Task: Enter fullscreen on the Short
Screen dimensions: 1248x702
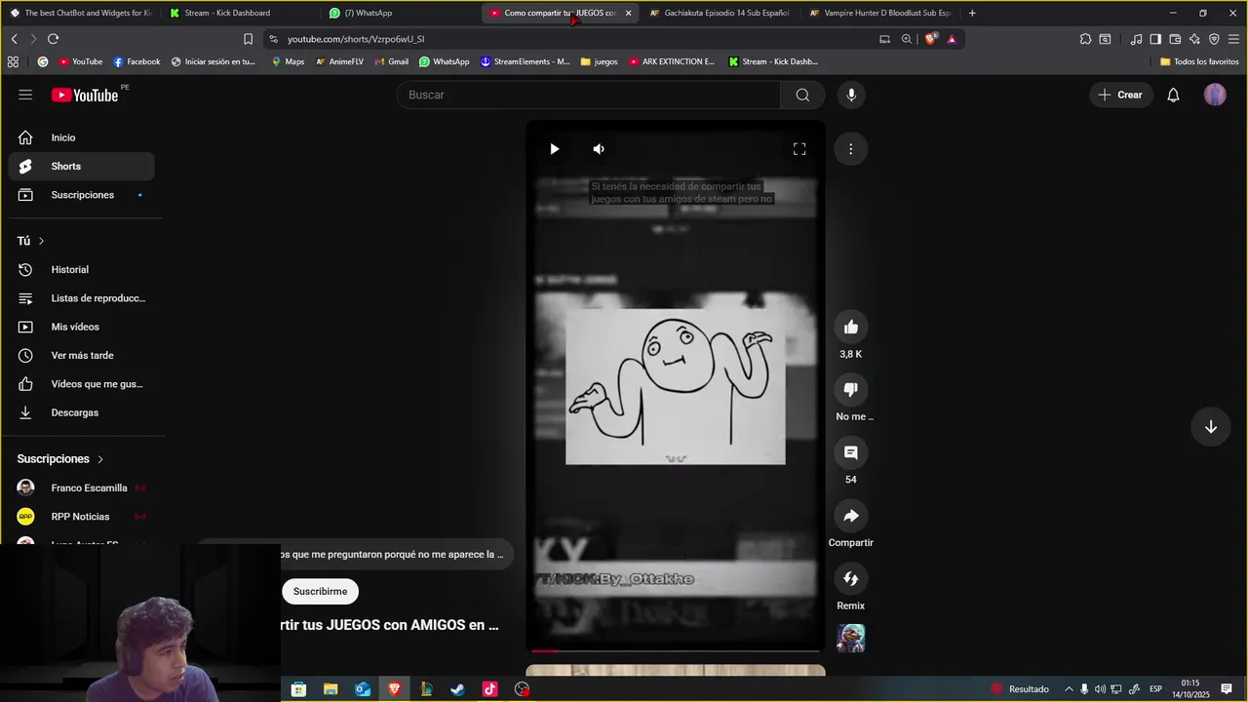Action: point(799,149)
